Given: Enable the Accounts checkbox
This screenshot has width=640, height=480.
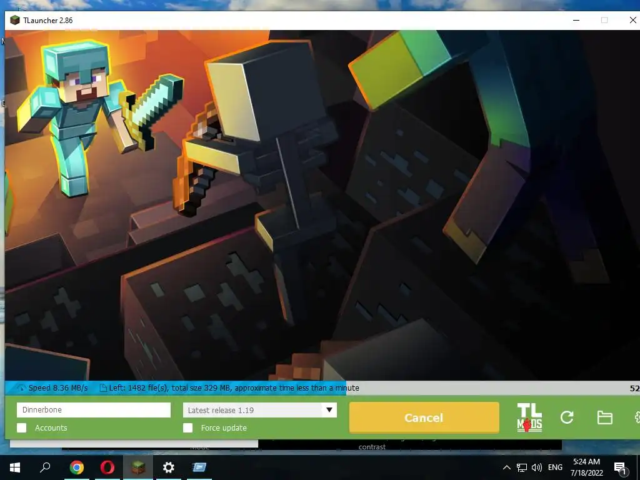Looking at the screenshot, I should point(22,427).
